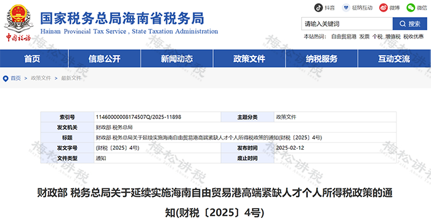Select the file type value 通知
431x224 pixels.
click(x=101, y=158)
